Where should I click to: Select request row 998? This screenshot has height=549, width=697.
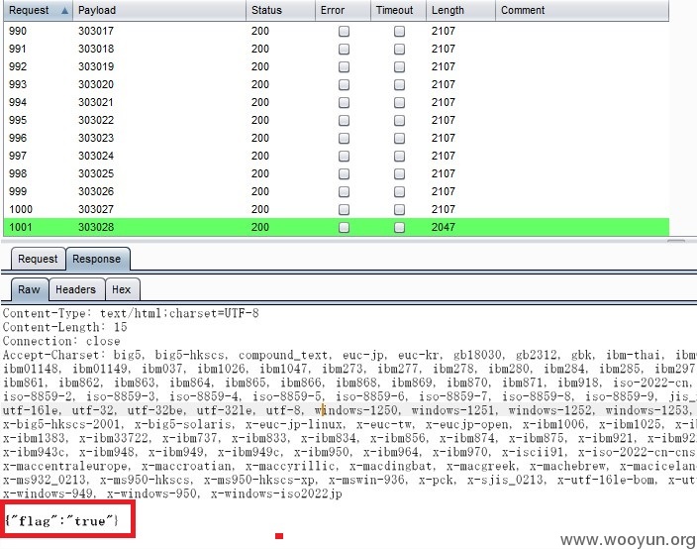pyautogui.click(x=336, y=173)
